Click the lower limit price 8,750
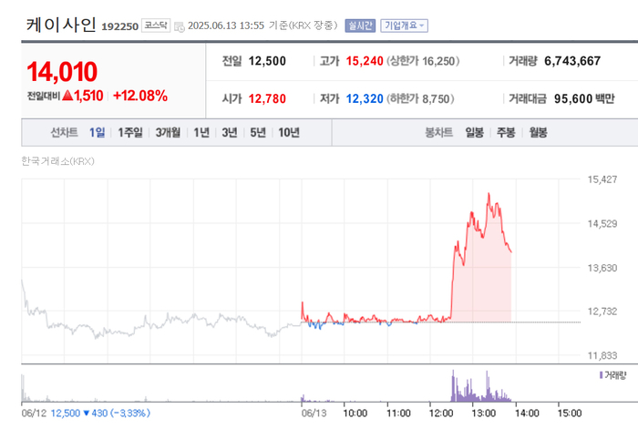The width and height of the screenshot is (638, 429). pos(436,98)
